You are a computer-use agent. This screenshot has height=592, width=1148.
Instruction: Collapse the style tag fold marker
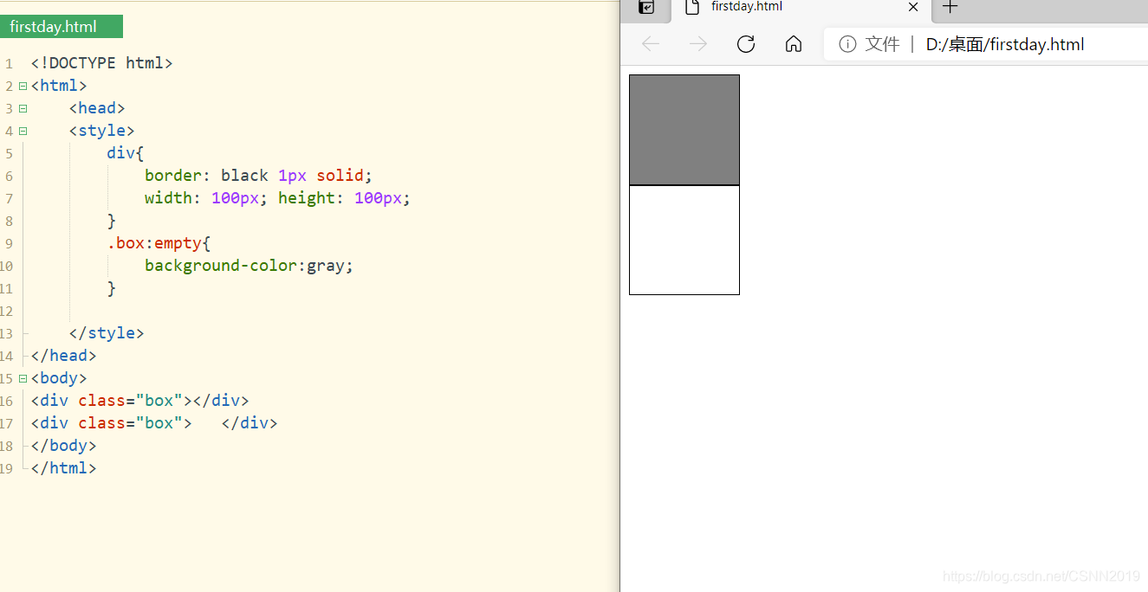[x=23, y=131]
